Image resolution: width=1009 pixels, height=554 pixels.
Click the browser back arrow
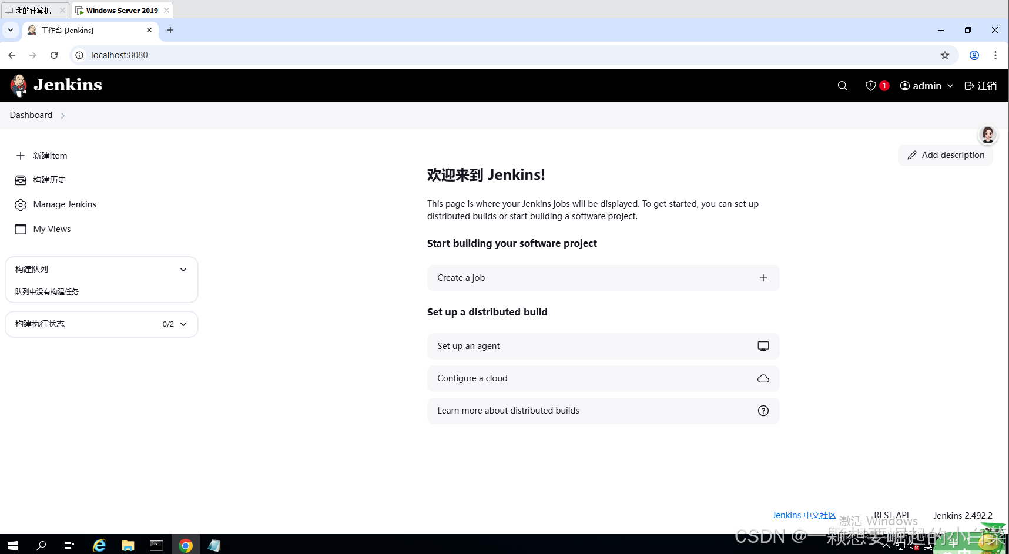[x=12, y=55]
